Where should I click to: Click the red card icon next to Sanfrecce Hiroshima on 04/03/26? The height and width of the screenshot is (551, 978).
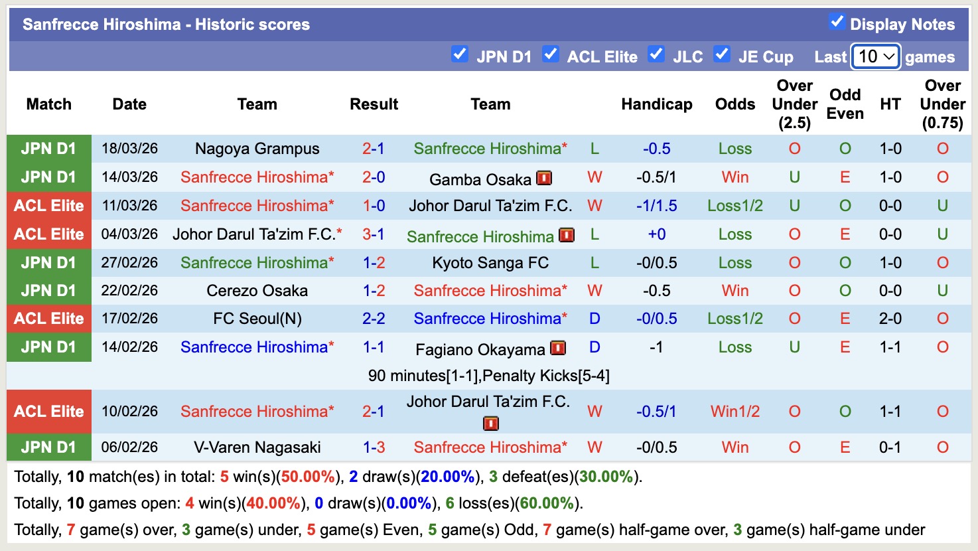[566, 235]
